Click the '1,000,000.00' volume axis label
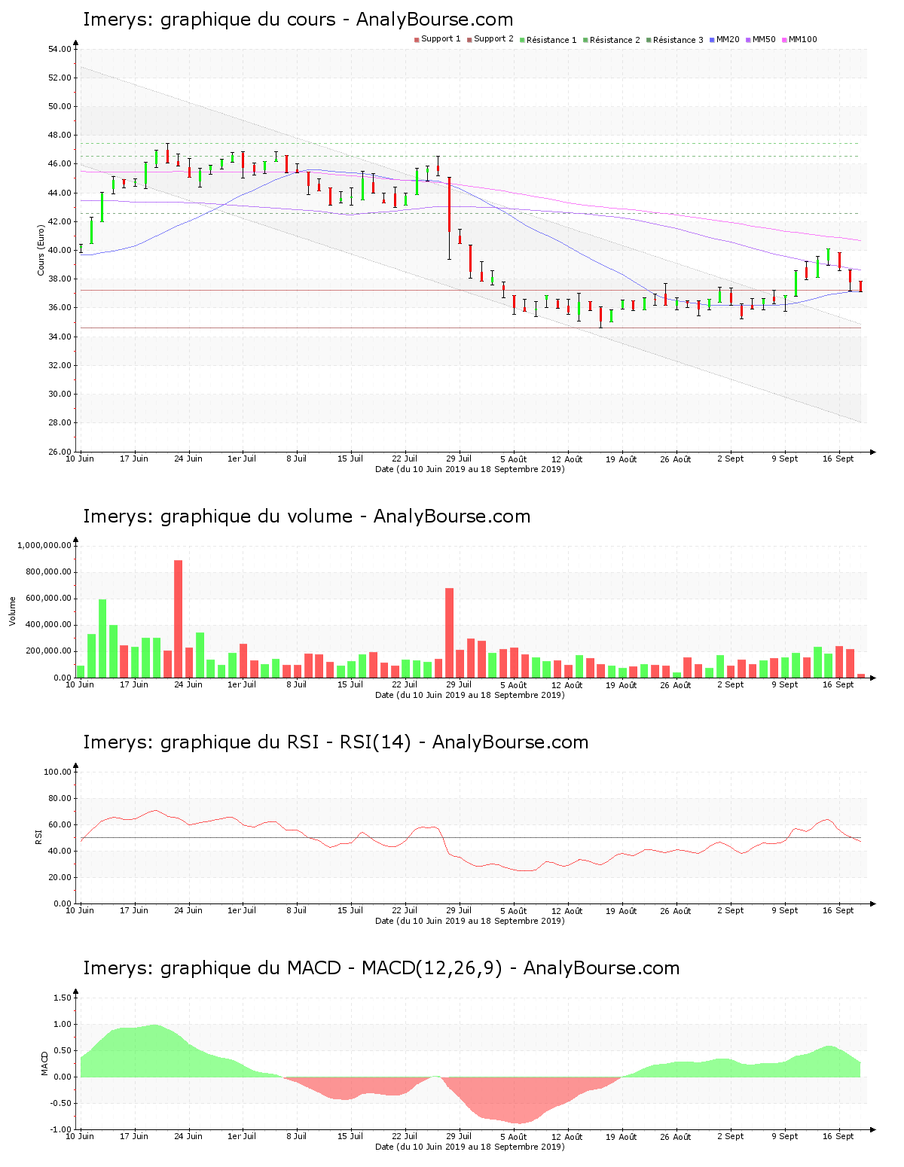904x1167 pixels. point(44,545)
